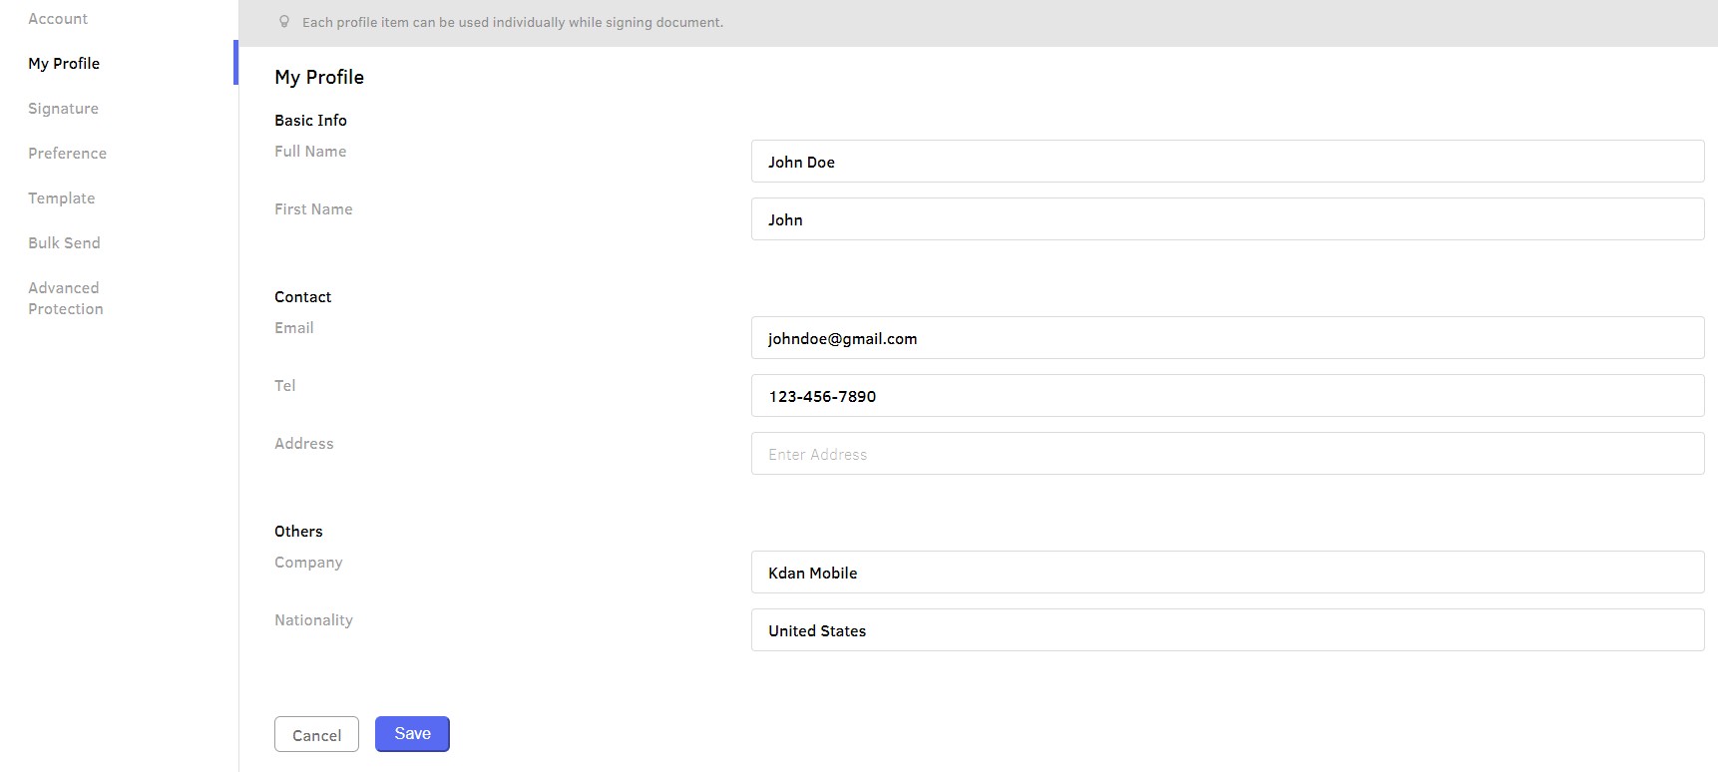The image size is (1718, 772).
Task: Click the Company label
Action: [x=308, y=563]
